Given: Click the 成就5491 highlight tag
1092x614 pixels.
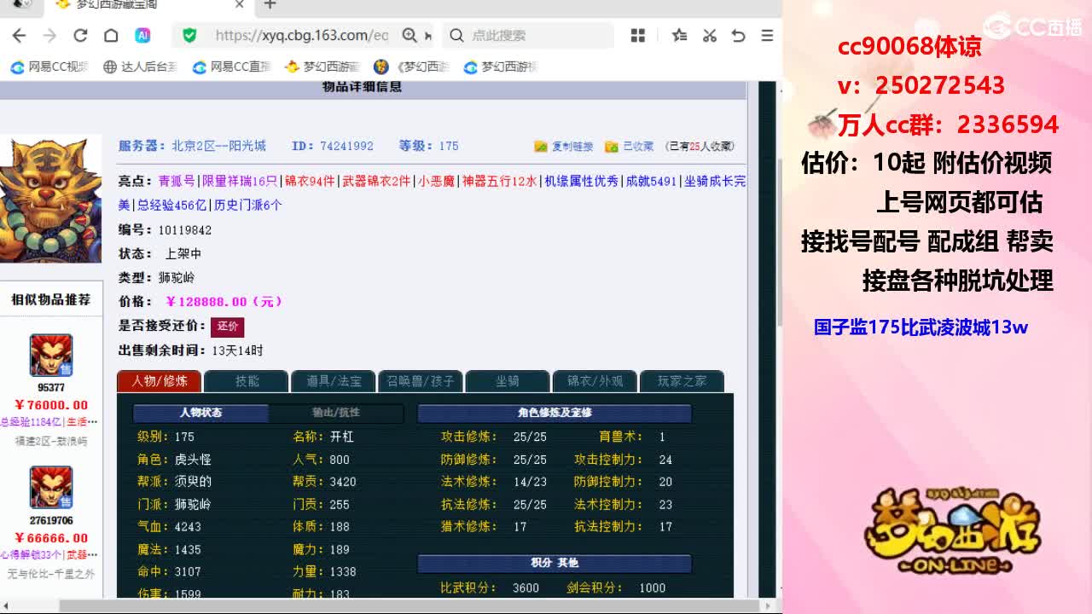Looking at the screenshot, I should point(651,182).
